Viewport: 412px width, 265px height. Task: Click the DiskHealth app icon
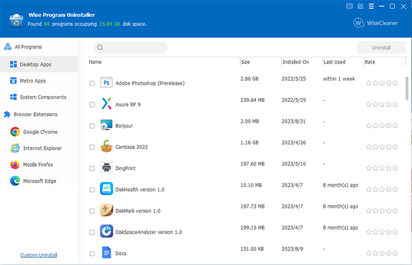click(107, 189)
